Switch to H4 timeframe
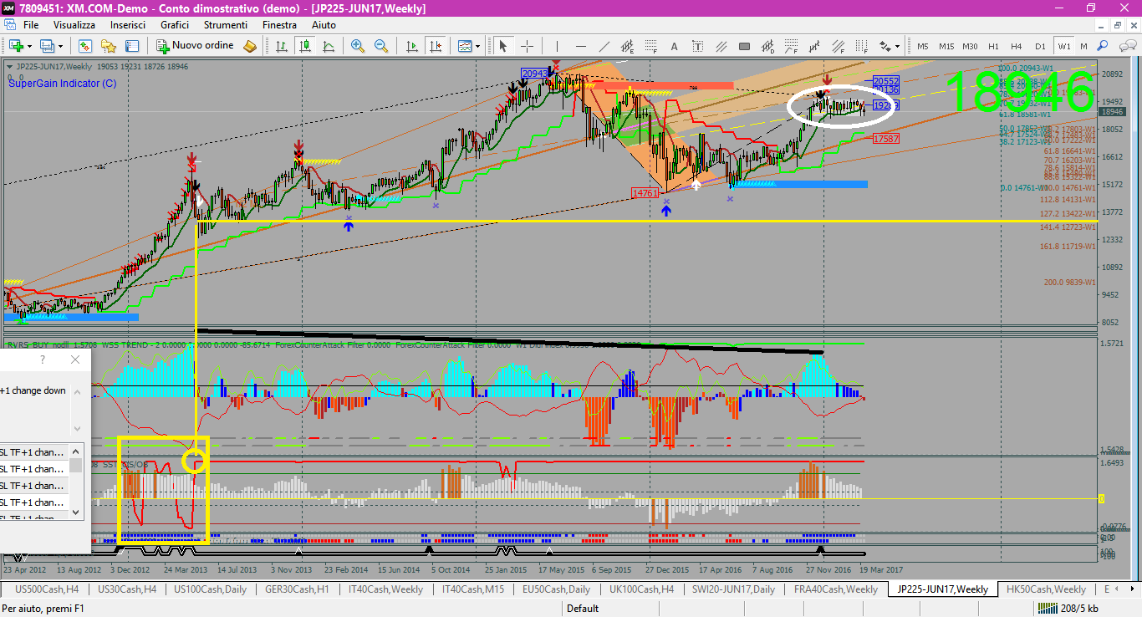 click(1017, 46)
